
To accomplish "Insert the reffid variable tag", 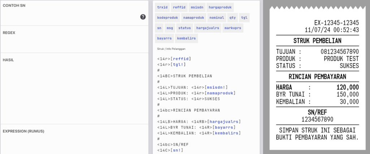I will coord(179,7).
